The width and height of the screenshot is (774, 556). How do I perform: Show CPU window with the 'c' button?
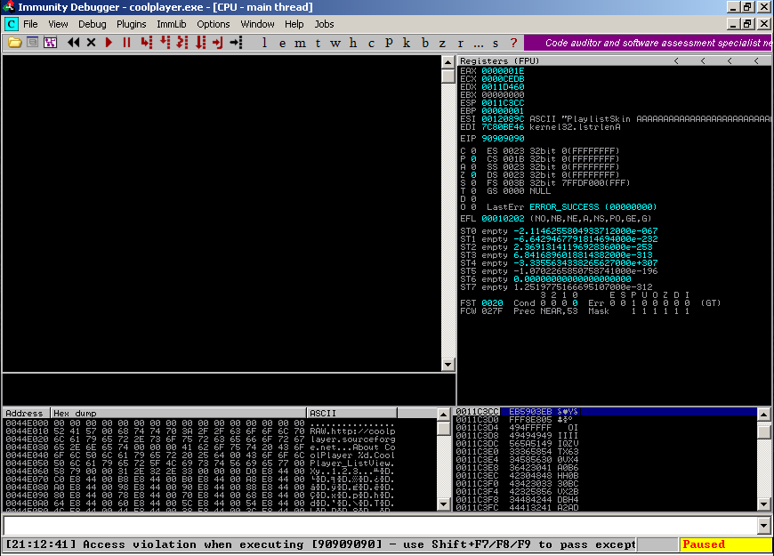[x=371, y=43]
